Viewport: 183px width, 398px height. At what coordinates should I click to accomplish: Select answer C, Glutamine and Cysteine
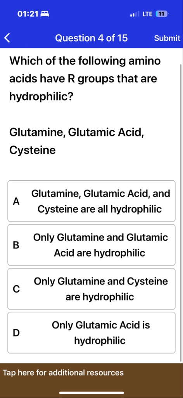pyautogui.click(x=91, y=289)
